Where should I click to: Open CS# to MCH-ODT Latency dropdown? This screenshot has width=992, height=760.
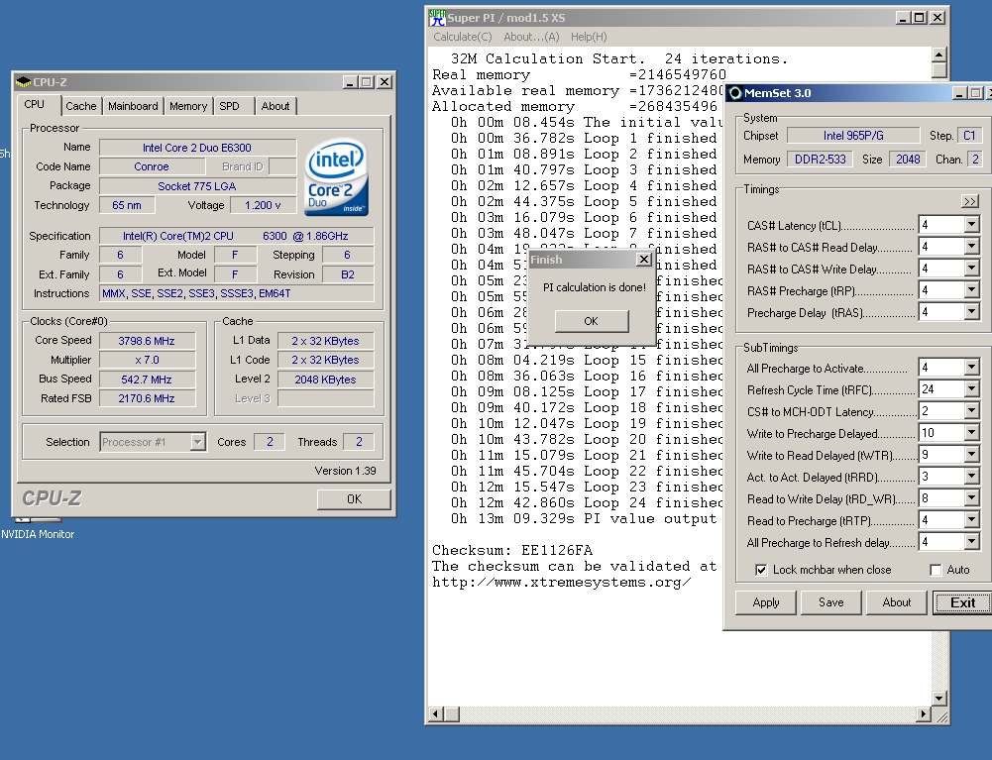972,411
